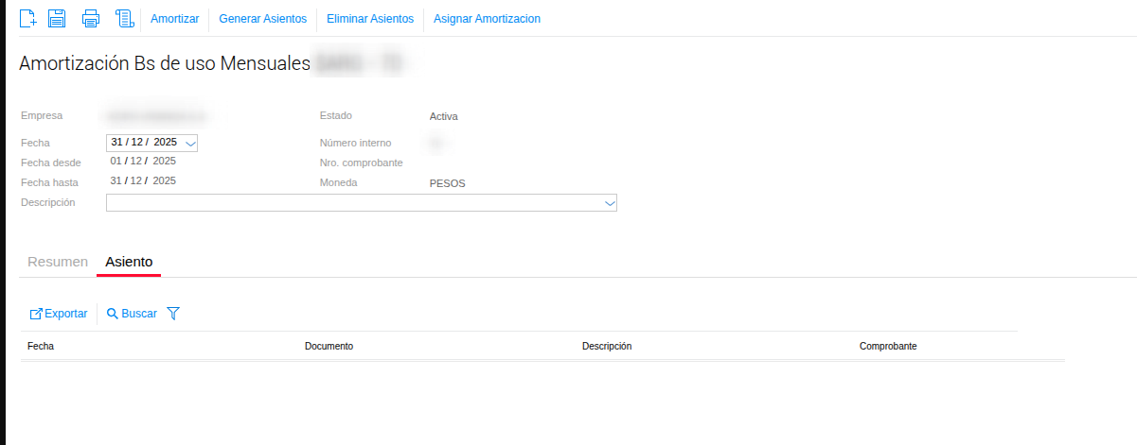
Task: Click the Fecha date input field
Action: pyautogui.click(x=144, y=143)
